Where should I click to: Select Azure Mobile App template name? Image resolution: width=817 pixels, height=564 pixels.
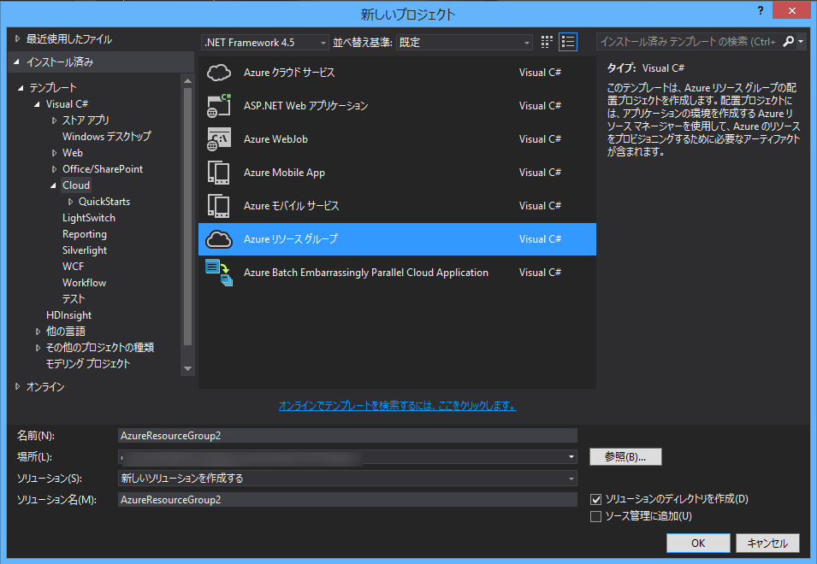pyautogui.click(x=285, y=173)
